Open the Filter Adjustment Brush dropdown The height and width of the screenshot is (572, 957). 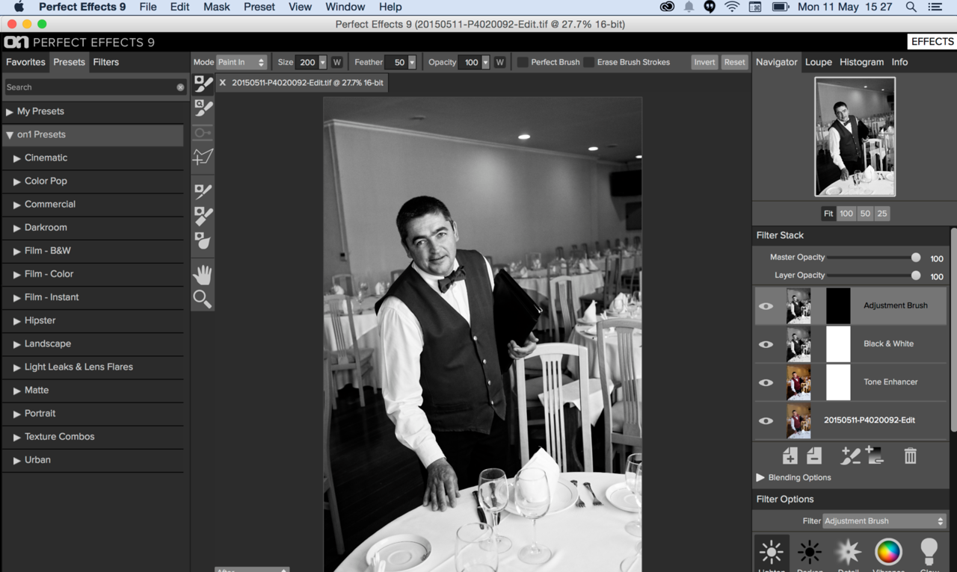pyautogui.click(x=884, y=520)
